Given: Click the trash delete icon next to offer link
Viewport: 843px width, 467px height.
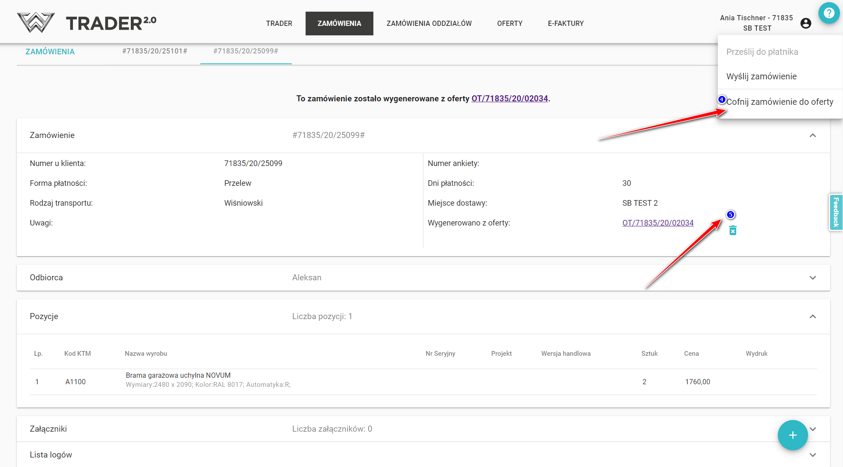Looking at the screenshot, I should pyautogui.click(x=732, y=231).
